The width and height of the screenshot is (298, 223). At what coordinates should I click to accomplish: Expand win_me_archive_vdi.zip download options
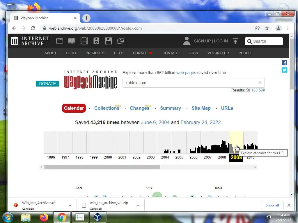click(x=138, y=206)
